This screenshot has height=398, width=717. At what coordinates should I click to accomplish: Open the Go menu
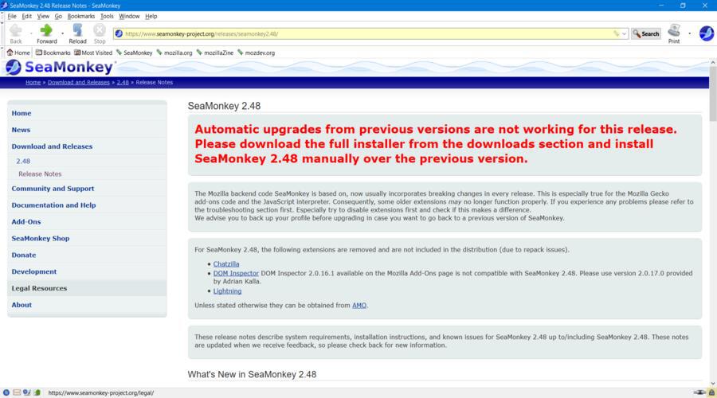click(x=58, y=16)
